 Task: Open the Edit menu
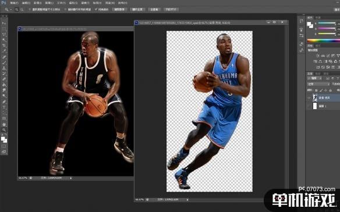pos(26,3)
